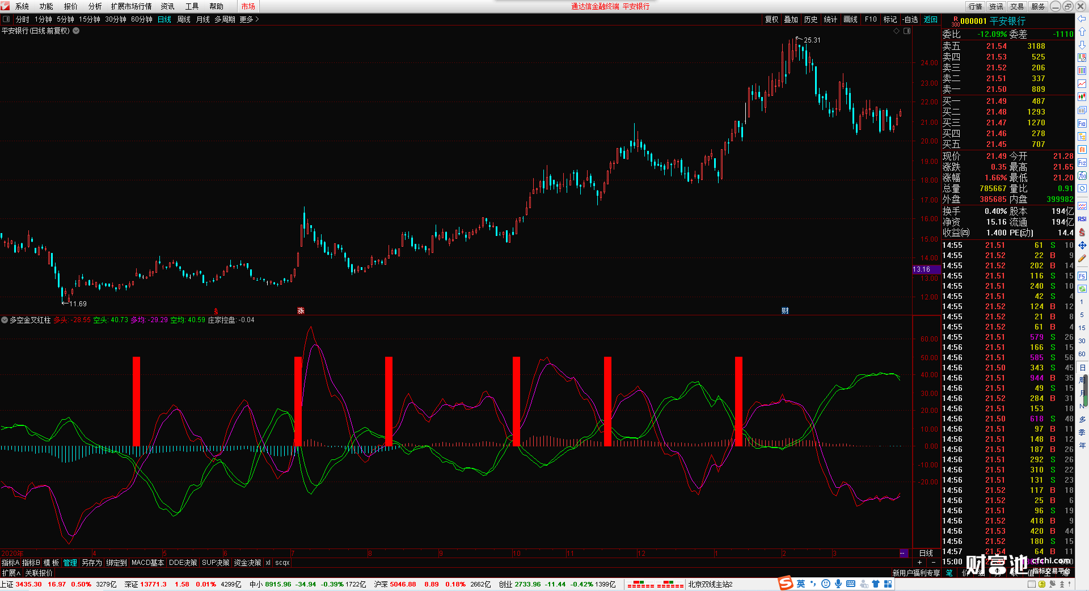The height and width of the screenshot is (591, 1089).
Task: Click the orange 自 self-select sidebar icon
Action: pos(1082,149)
